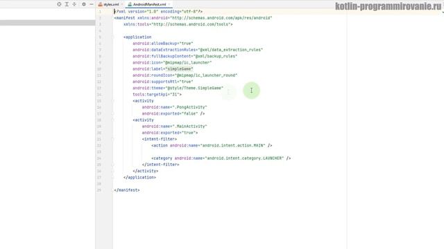Click the @mipmap/ic_launcher_round value
444x249 pixels.
pos(206,75)
